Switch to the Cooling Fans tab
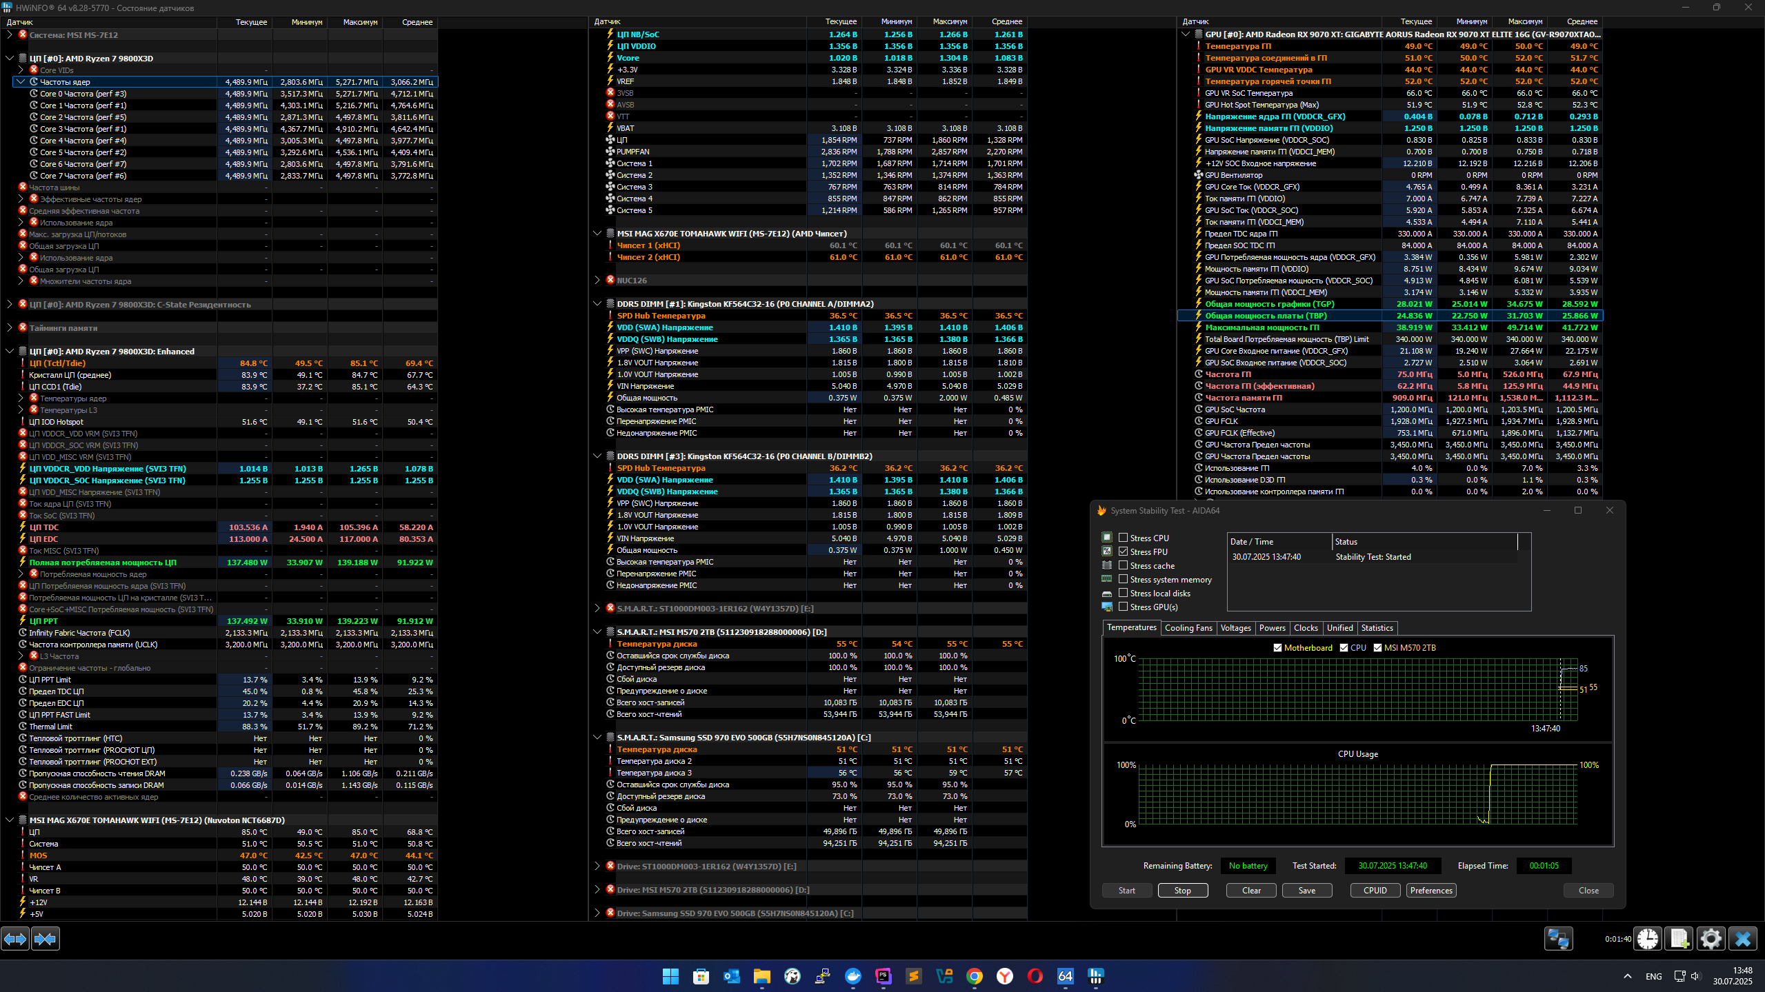This screenshot has width=1765, height=992. (x=1188, y=628)
